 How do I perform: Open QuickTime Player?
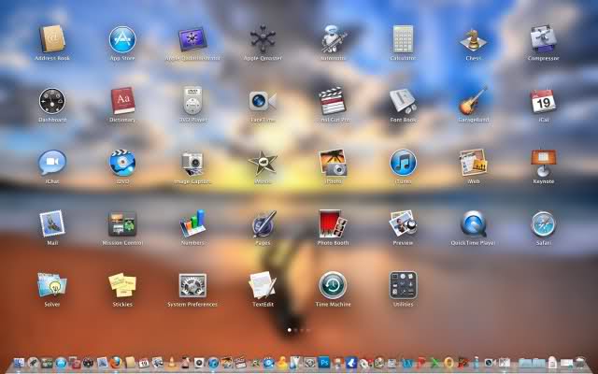(474, 223)
